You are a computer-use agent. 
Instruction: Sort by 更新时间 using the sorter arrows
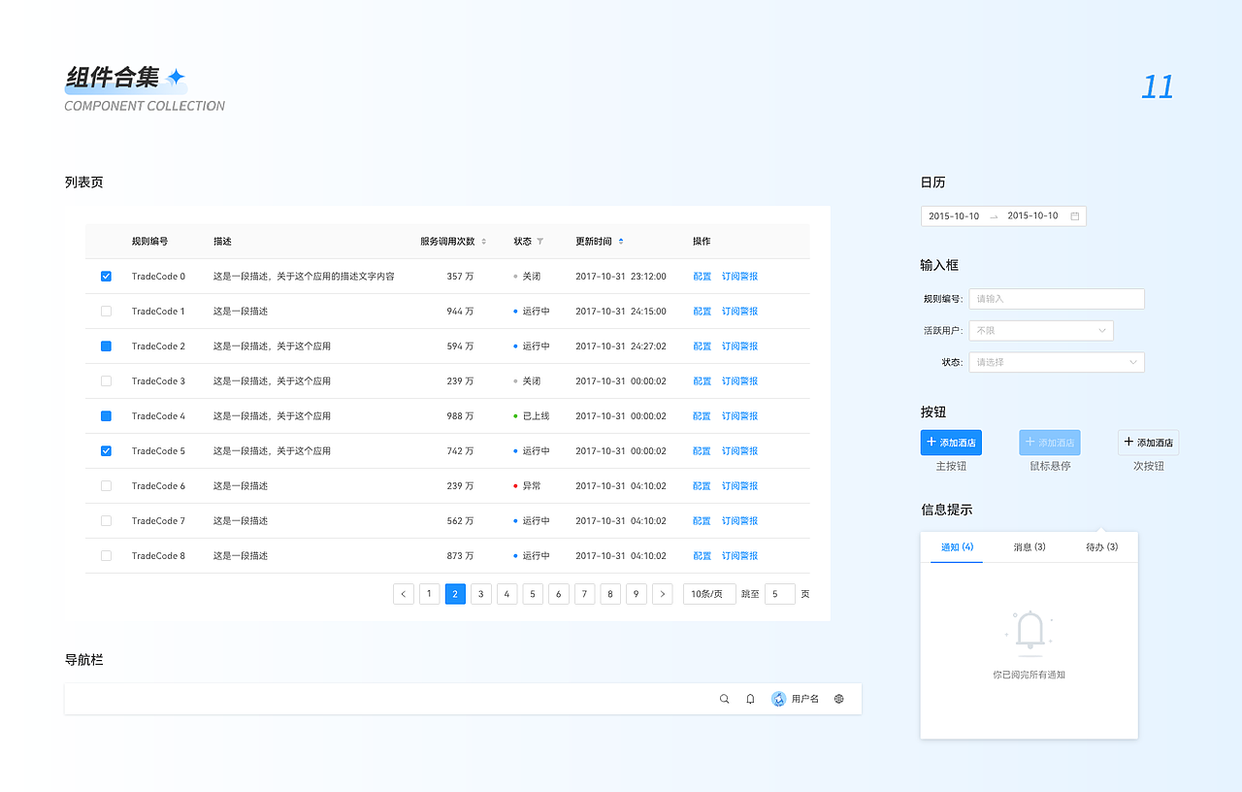(x=621, y=241)
